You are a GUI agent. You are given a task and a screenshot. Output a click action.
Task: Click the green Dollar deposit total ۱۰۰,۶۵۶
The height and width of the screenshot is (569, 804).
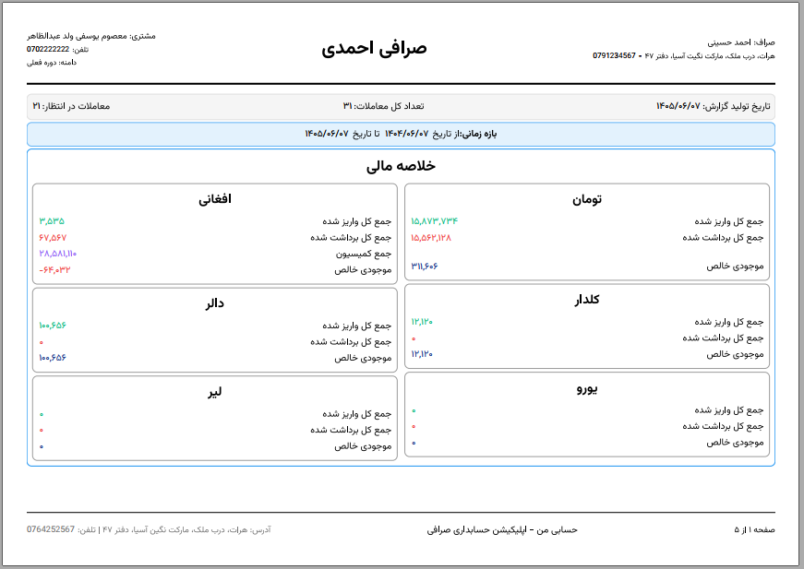point(53,326)
